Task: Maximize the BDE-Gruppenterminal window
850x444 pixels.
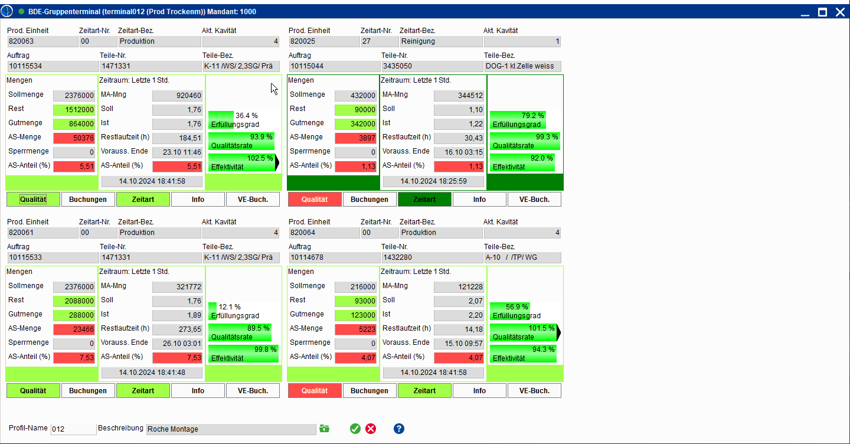Action: (822, 12)
